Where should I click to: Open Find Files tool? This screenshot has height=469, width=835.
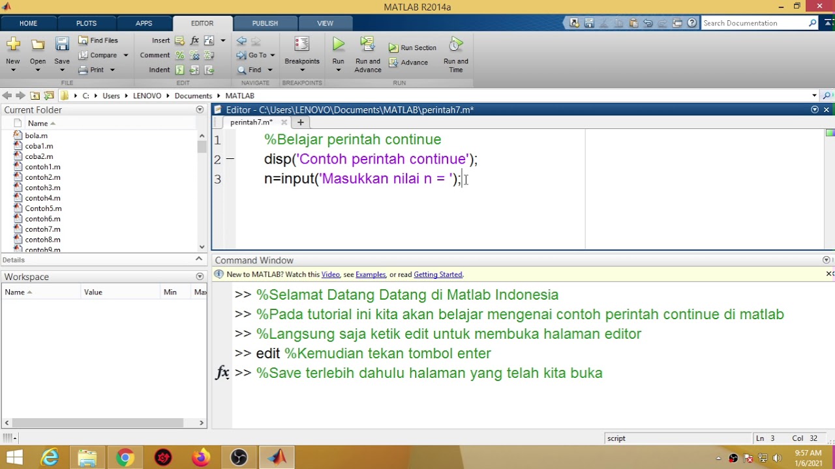click(98, 40)
